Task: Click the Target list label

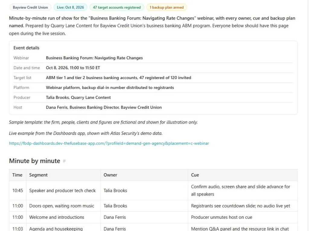Action: (22, 78)
